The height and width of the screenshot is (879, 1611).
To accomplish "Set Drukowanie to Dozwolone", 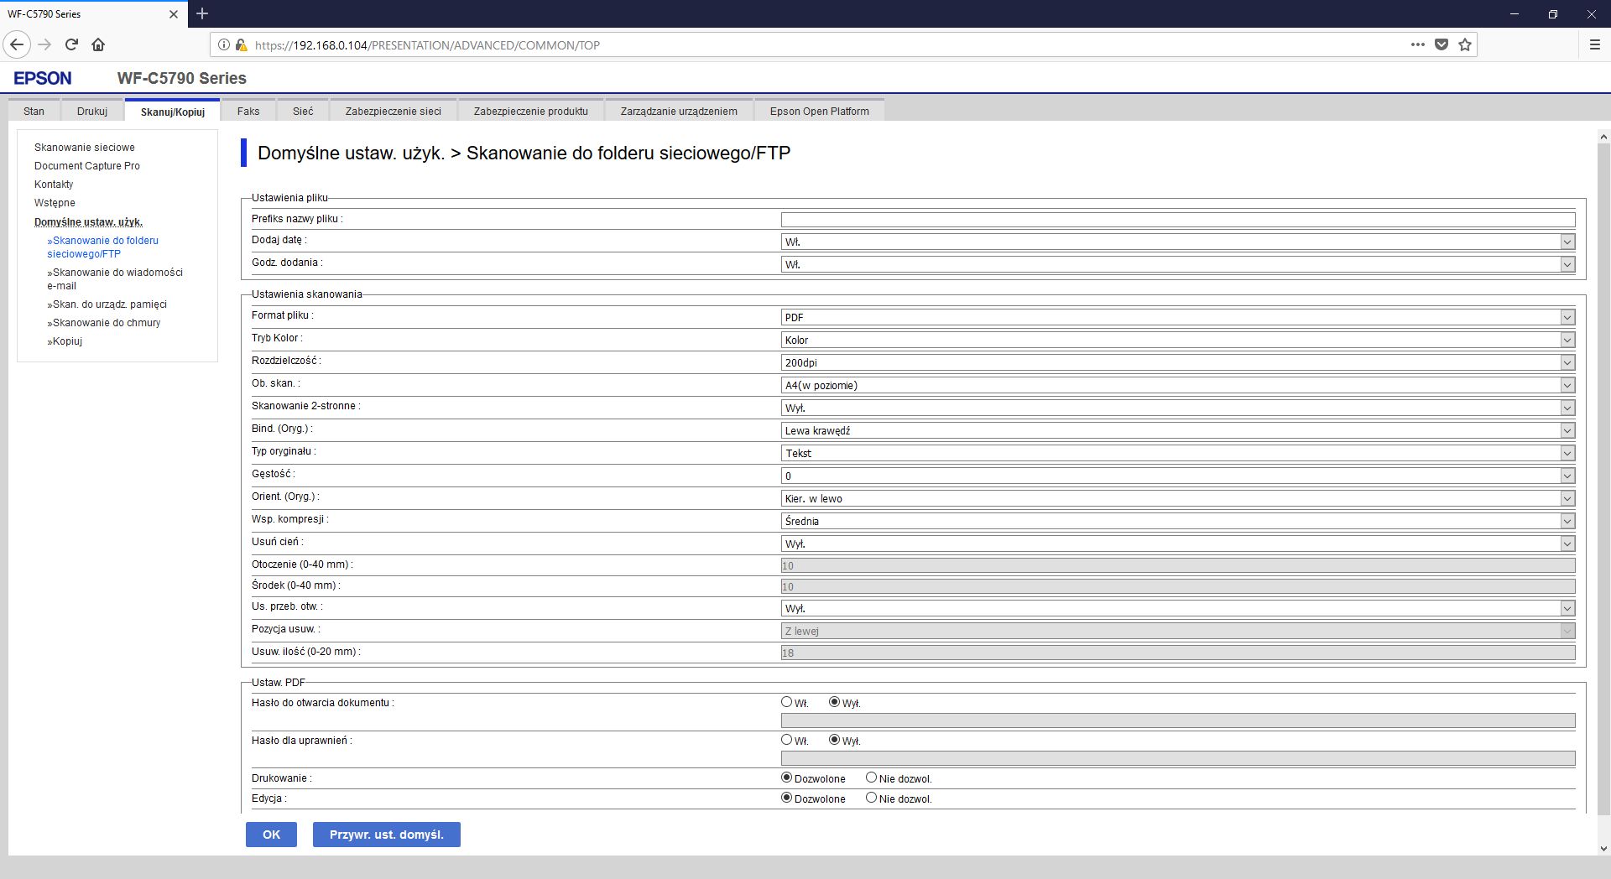I will coord(786,778).
